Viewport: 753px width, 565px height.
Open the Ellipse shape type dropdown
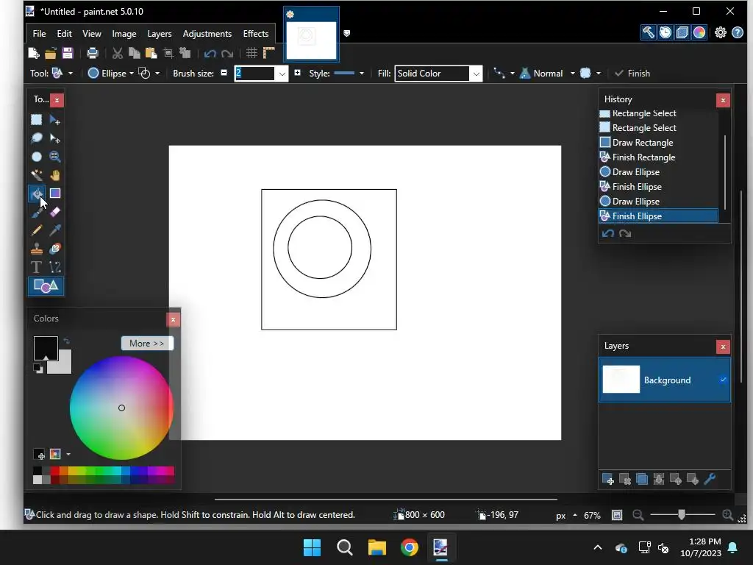point(111,73)
